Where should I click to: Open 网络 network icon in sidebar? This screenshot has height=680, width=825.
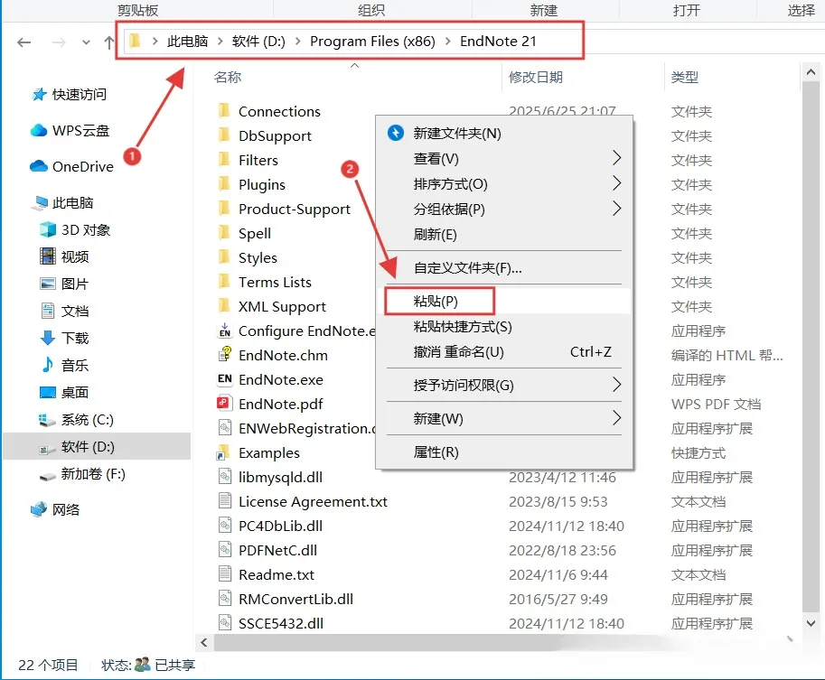(39, 509)
